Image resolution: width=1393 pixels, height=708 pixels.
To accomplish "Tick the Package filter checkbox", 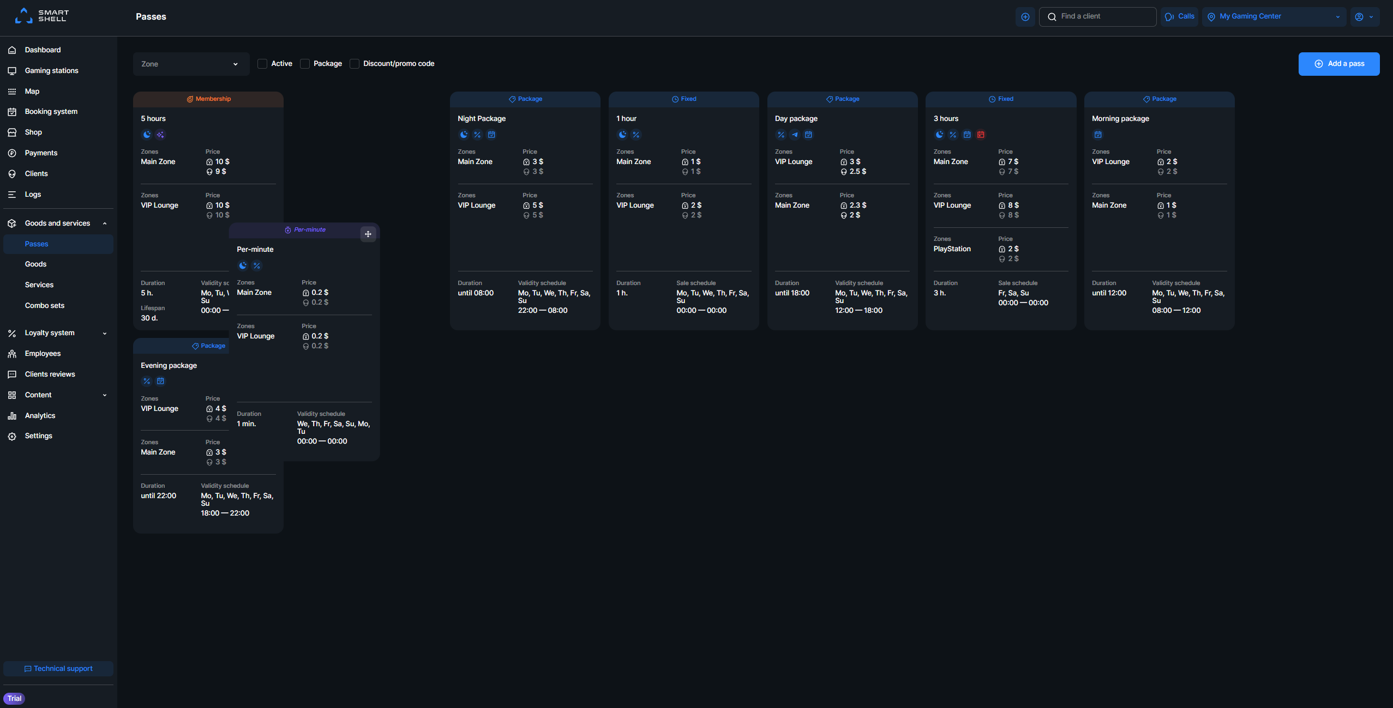I will 305,64.
